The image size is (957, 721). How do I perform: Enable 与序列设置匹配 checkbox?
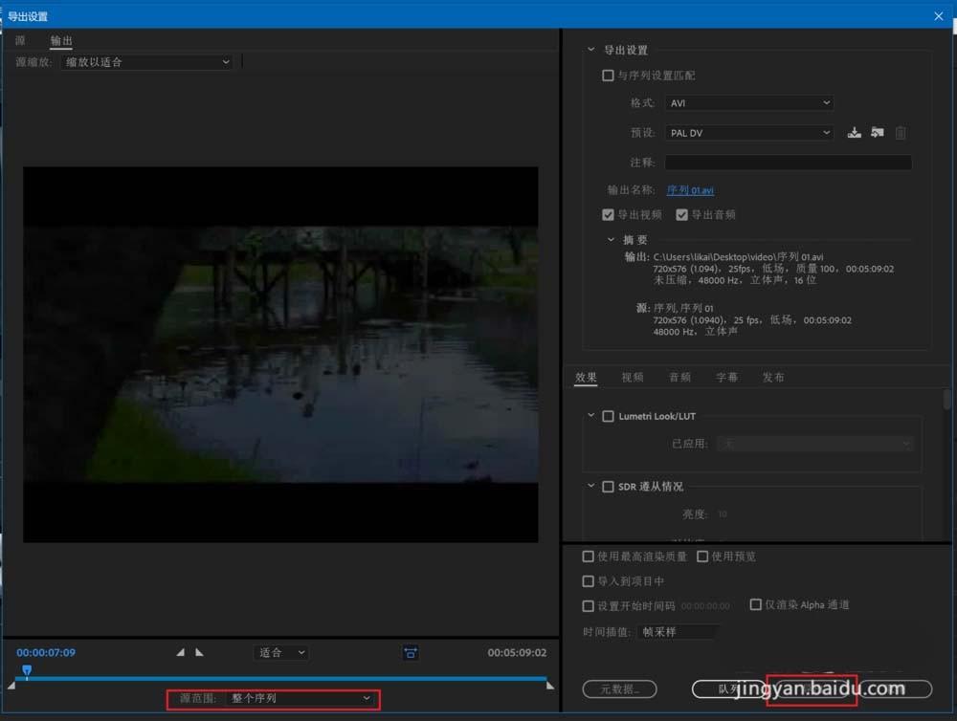[x=608, y=76]
